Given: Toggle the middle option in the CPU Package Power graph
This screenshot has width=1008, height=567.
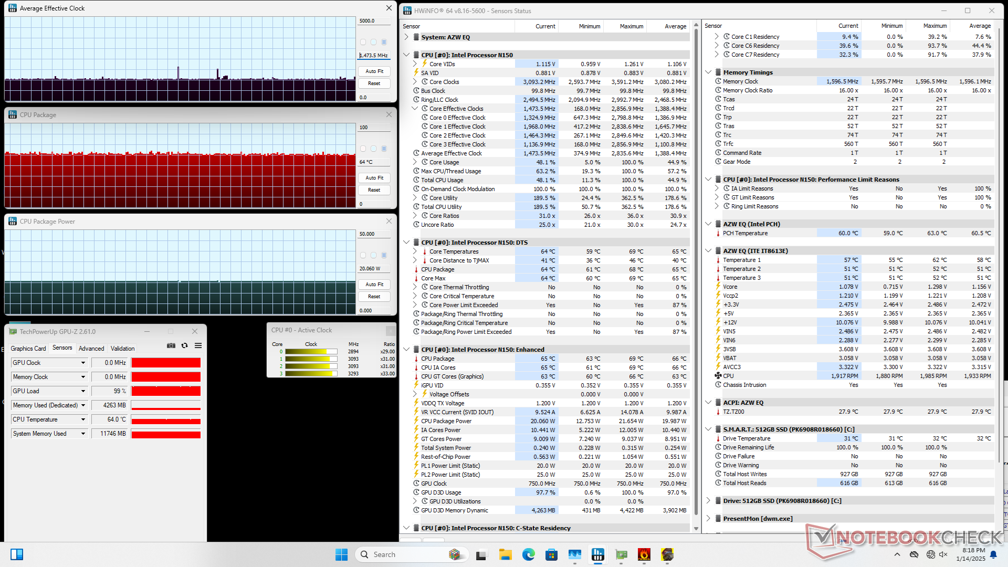Looking at the screenshot, I should pos(373,255).
